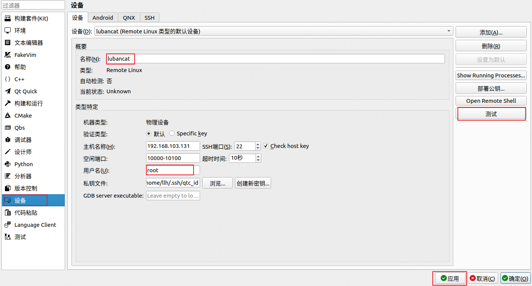The width and height of the screenshot is (532, 286).
Task: Click the 私钥文件 path field
Action: click(173, 183)
